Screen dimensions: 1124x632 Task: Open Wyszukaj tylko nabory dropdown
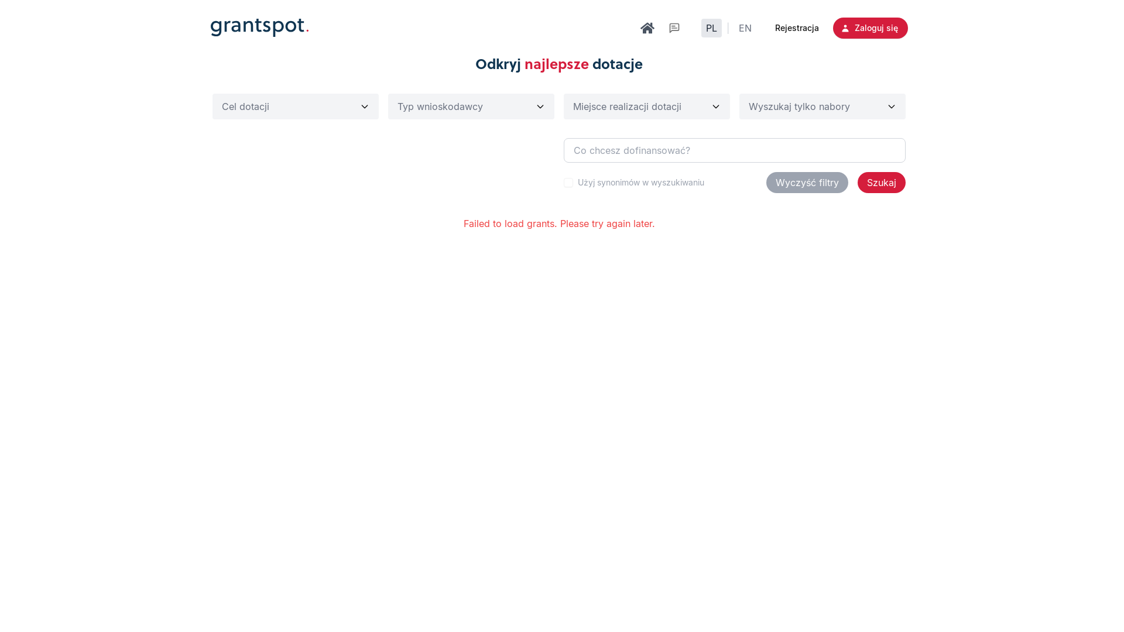(x=823, y=107)
